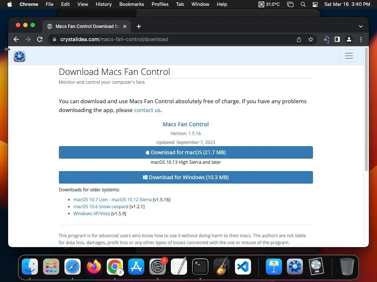Open macOS 10.6 Snow Leopard download
This screenshot has height=282, width=377.
tap(101, 206)
